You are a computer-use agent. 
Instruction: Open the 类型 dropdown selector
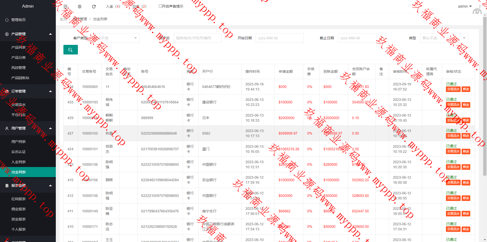click(x=444, y=38)
